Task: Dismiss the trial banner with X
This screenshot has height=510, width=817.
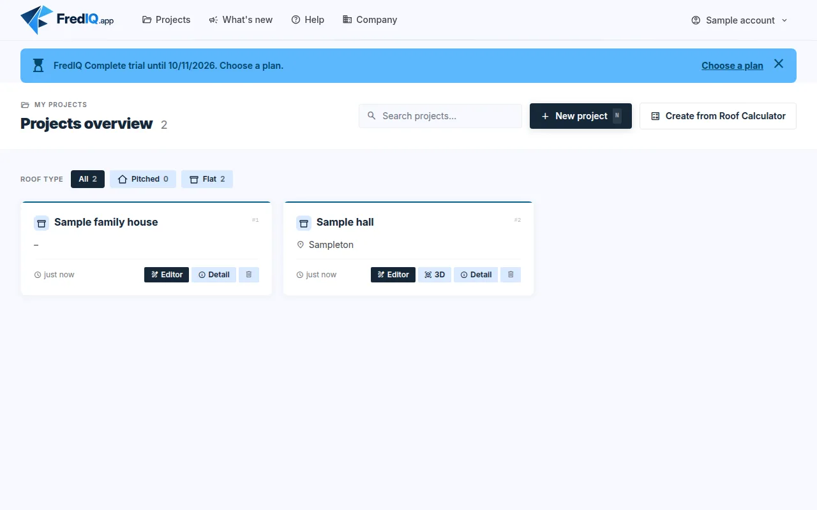Action: 779,64
